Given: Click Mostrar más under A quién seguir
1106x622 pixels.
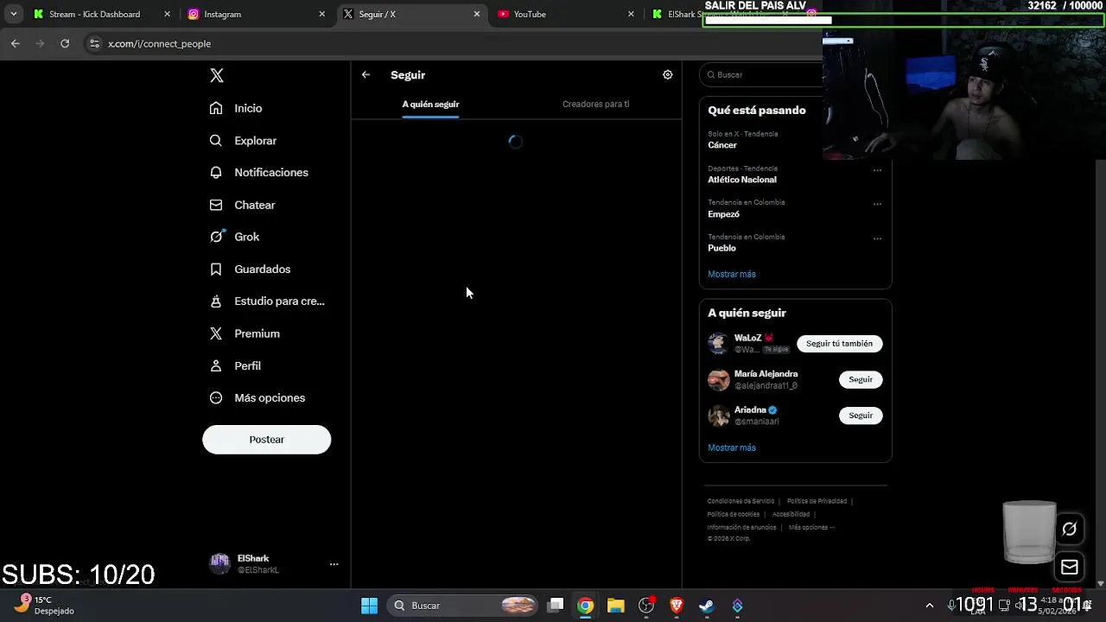Looking at the screenshot, I should click(732, 447).
